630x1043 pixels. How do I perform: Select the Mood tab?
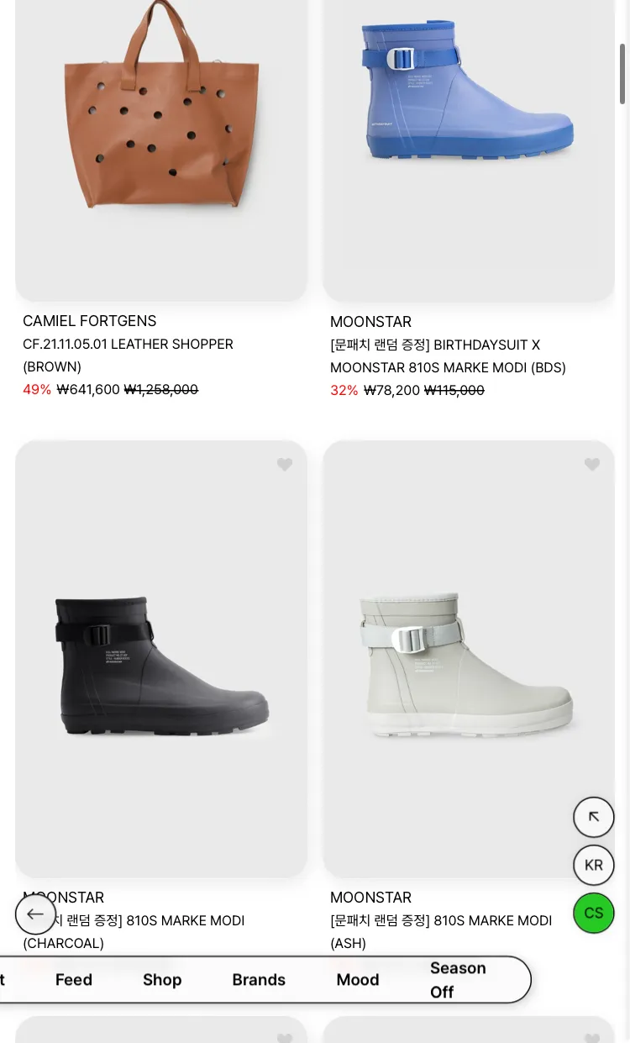coord(358,980)
